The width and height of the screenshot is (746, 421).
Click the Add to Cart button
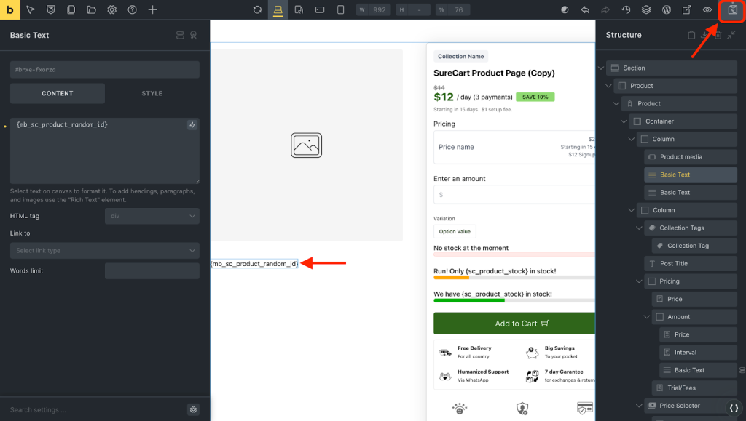coord(514,324)
